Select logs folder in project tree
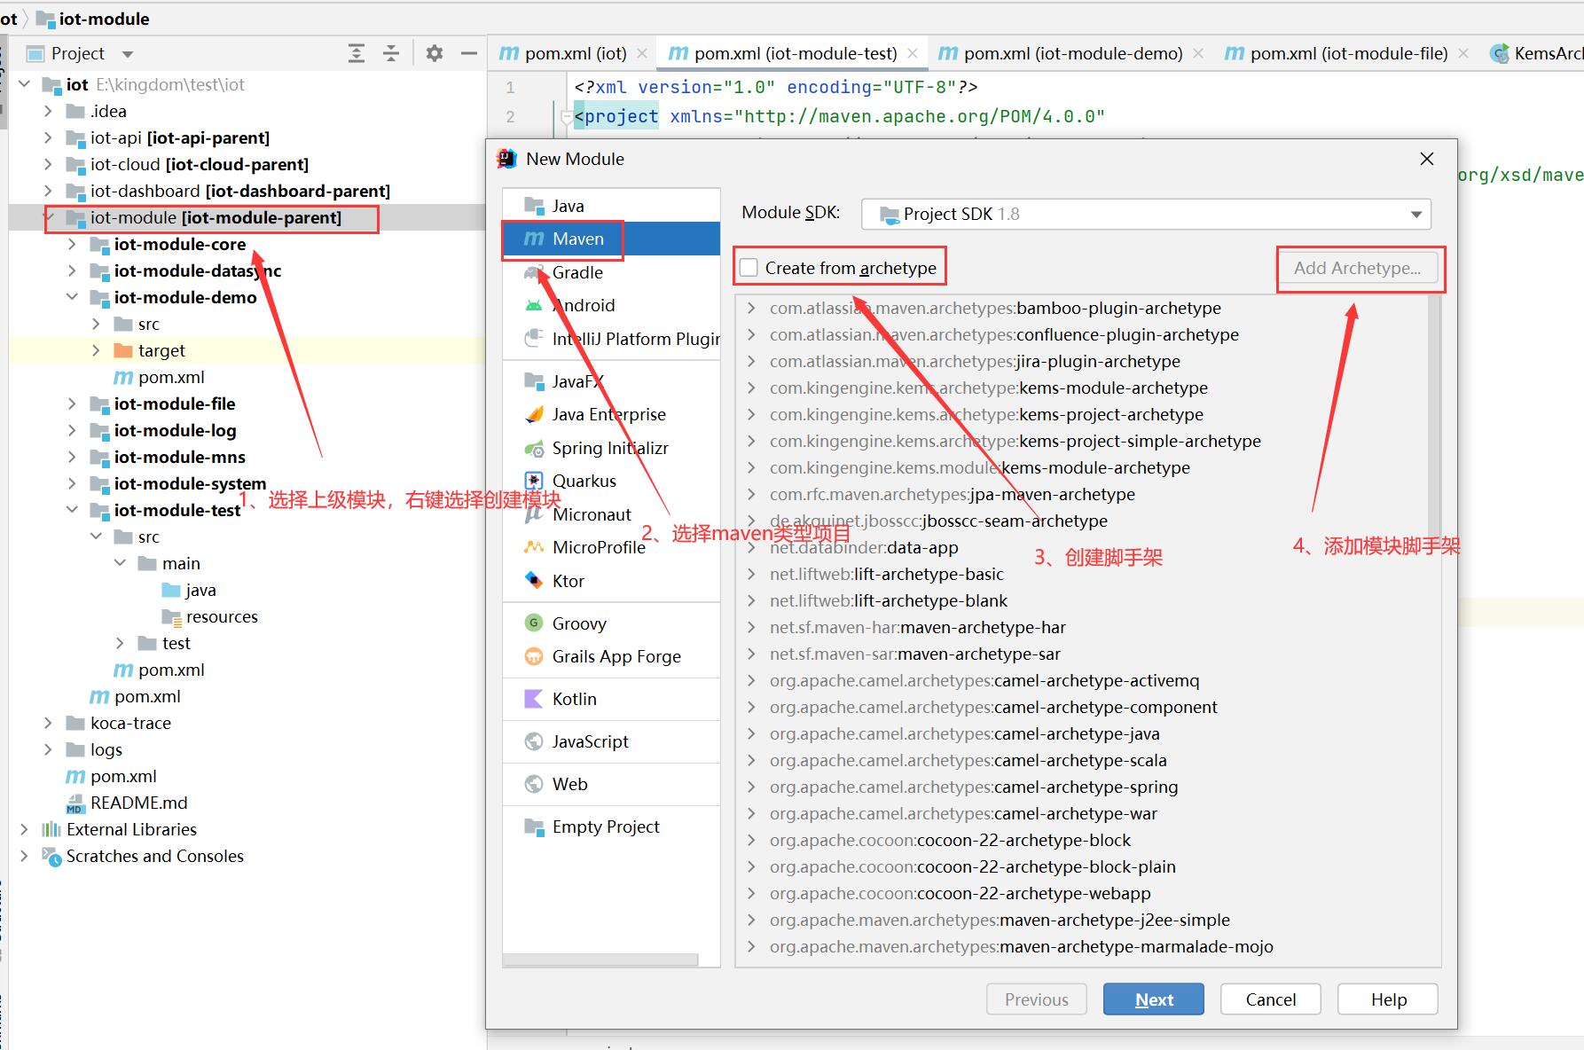Screen dimensions: 1584x1050 click(106, 749)
